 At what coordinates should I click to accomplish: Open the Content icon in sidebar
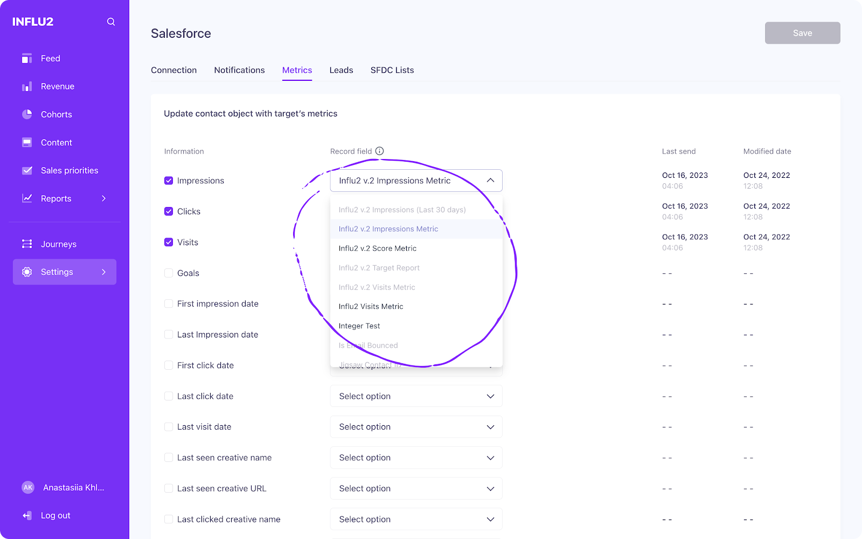pos(27,142)
